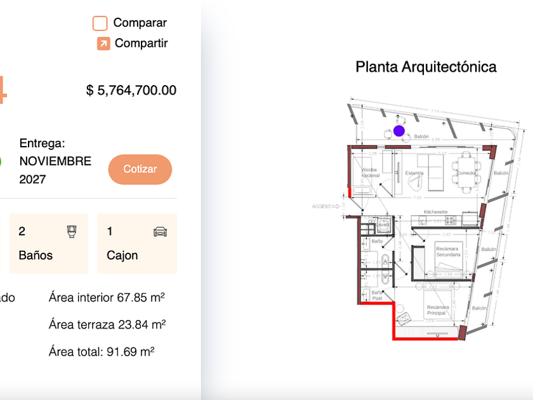Click the Planta Arquitectónica heading
The image size is (533, 400).
pos(426,67)
